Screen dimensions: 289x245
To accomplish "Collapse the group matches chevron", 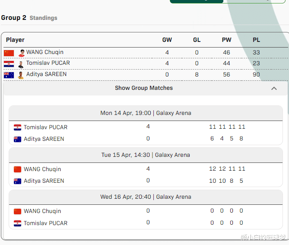I will (273, 88).
